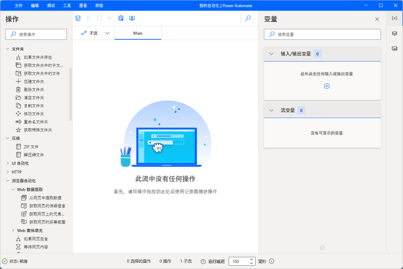Collapse the 输入/输出变量 section
This screenshot has height=269, width=403.
pyautogui.click(x=272, y=54)
